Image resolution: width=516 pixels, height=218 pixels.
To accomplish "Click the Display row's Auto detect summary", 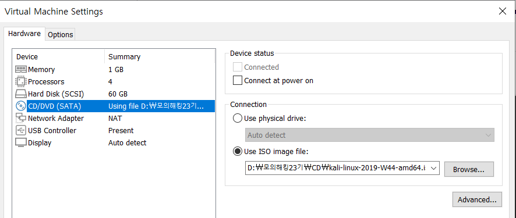I will (128, 143).
